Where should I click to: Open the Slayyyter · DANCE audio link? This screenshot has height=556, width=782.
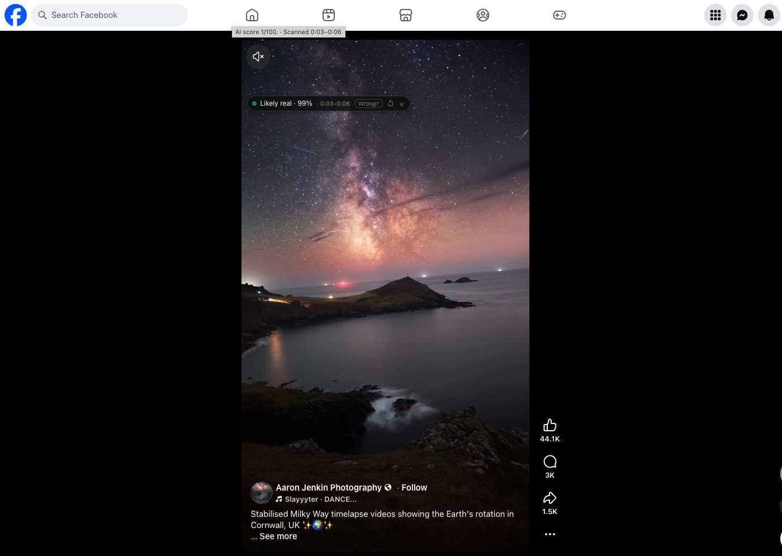321,500
